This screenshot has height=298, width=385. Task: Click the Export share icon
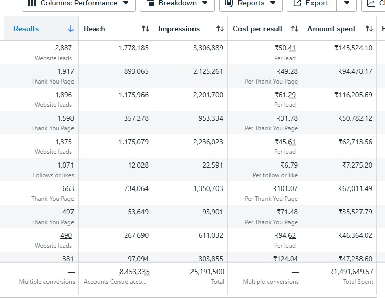(x=297, y=3)
